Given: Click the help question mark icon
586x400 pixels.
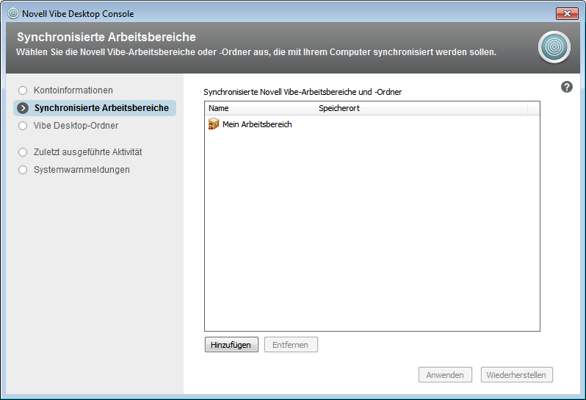Looking at the screenshot, I should click(567, 87).
